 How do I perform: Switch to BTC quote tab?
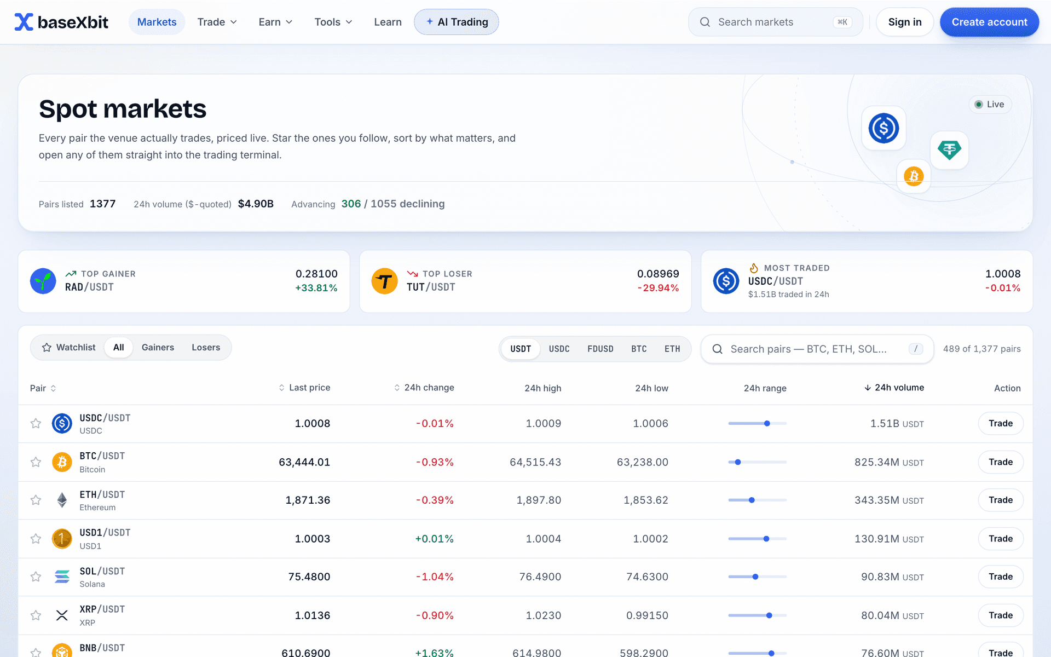639,349
